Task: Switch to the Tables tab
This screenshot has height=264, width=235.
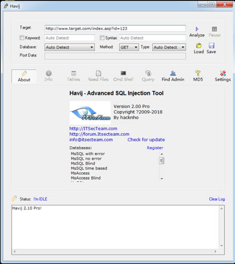Action: pyautogui.click(x=74, y=76)
